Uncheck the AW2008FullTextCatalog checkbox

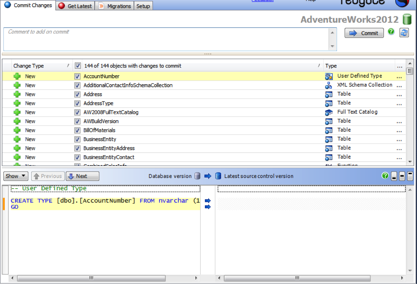[77, 112]
